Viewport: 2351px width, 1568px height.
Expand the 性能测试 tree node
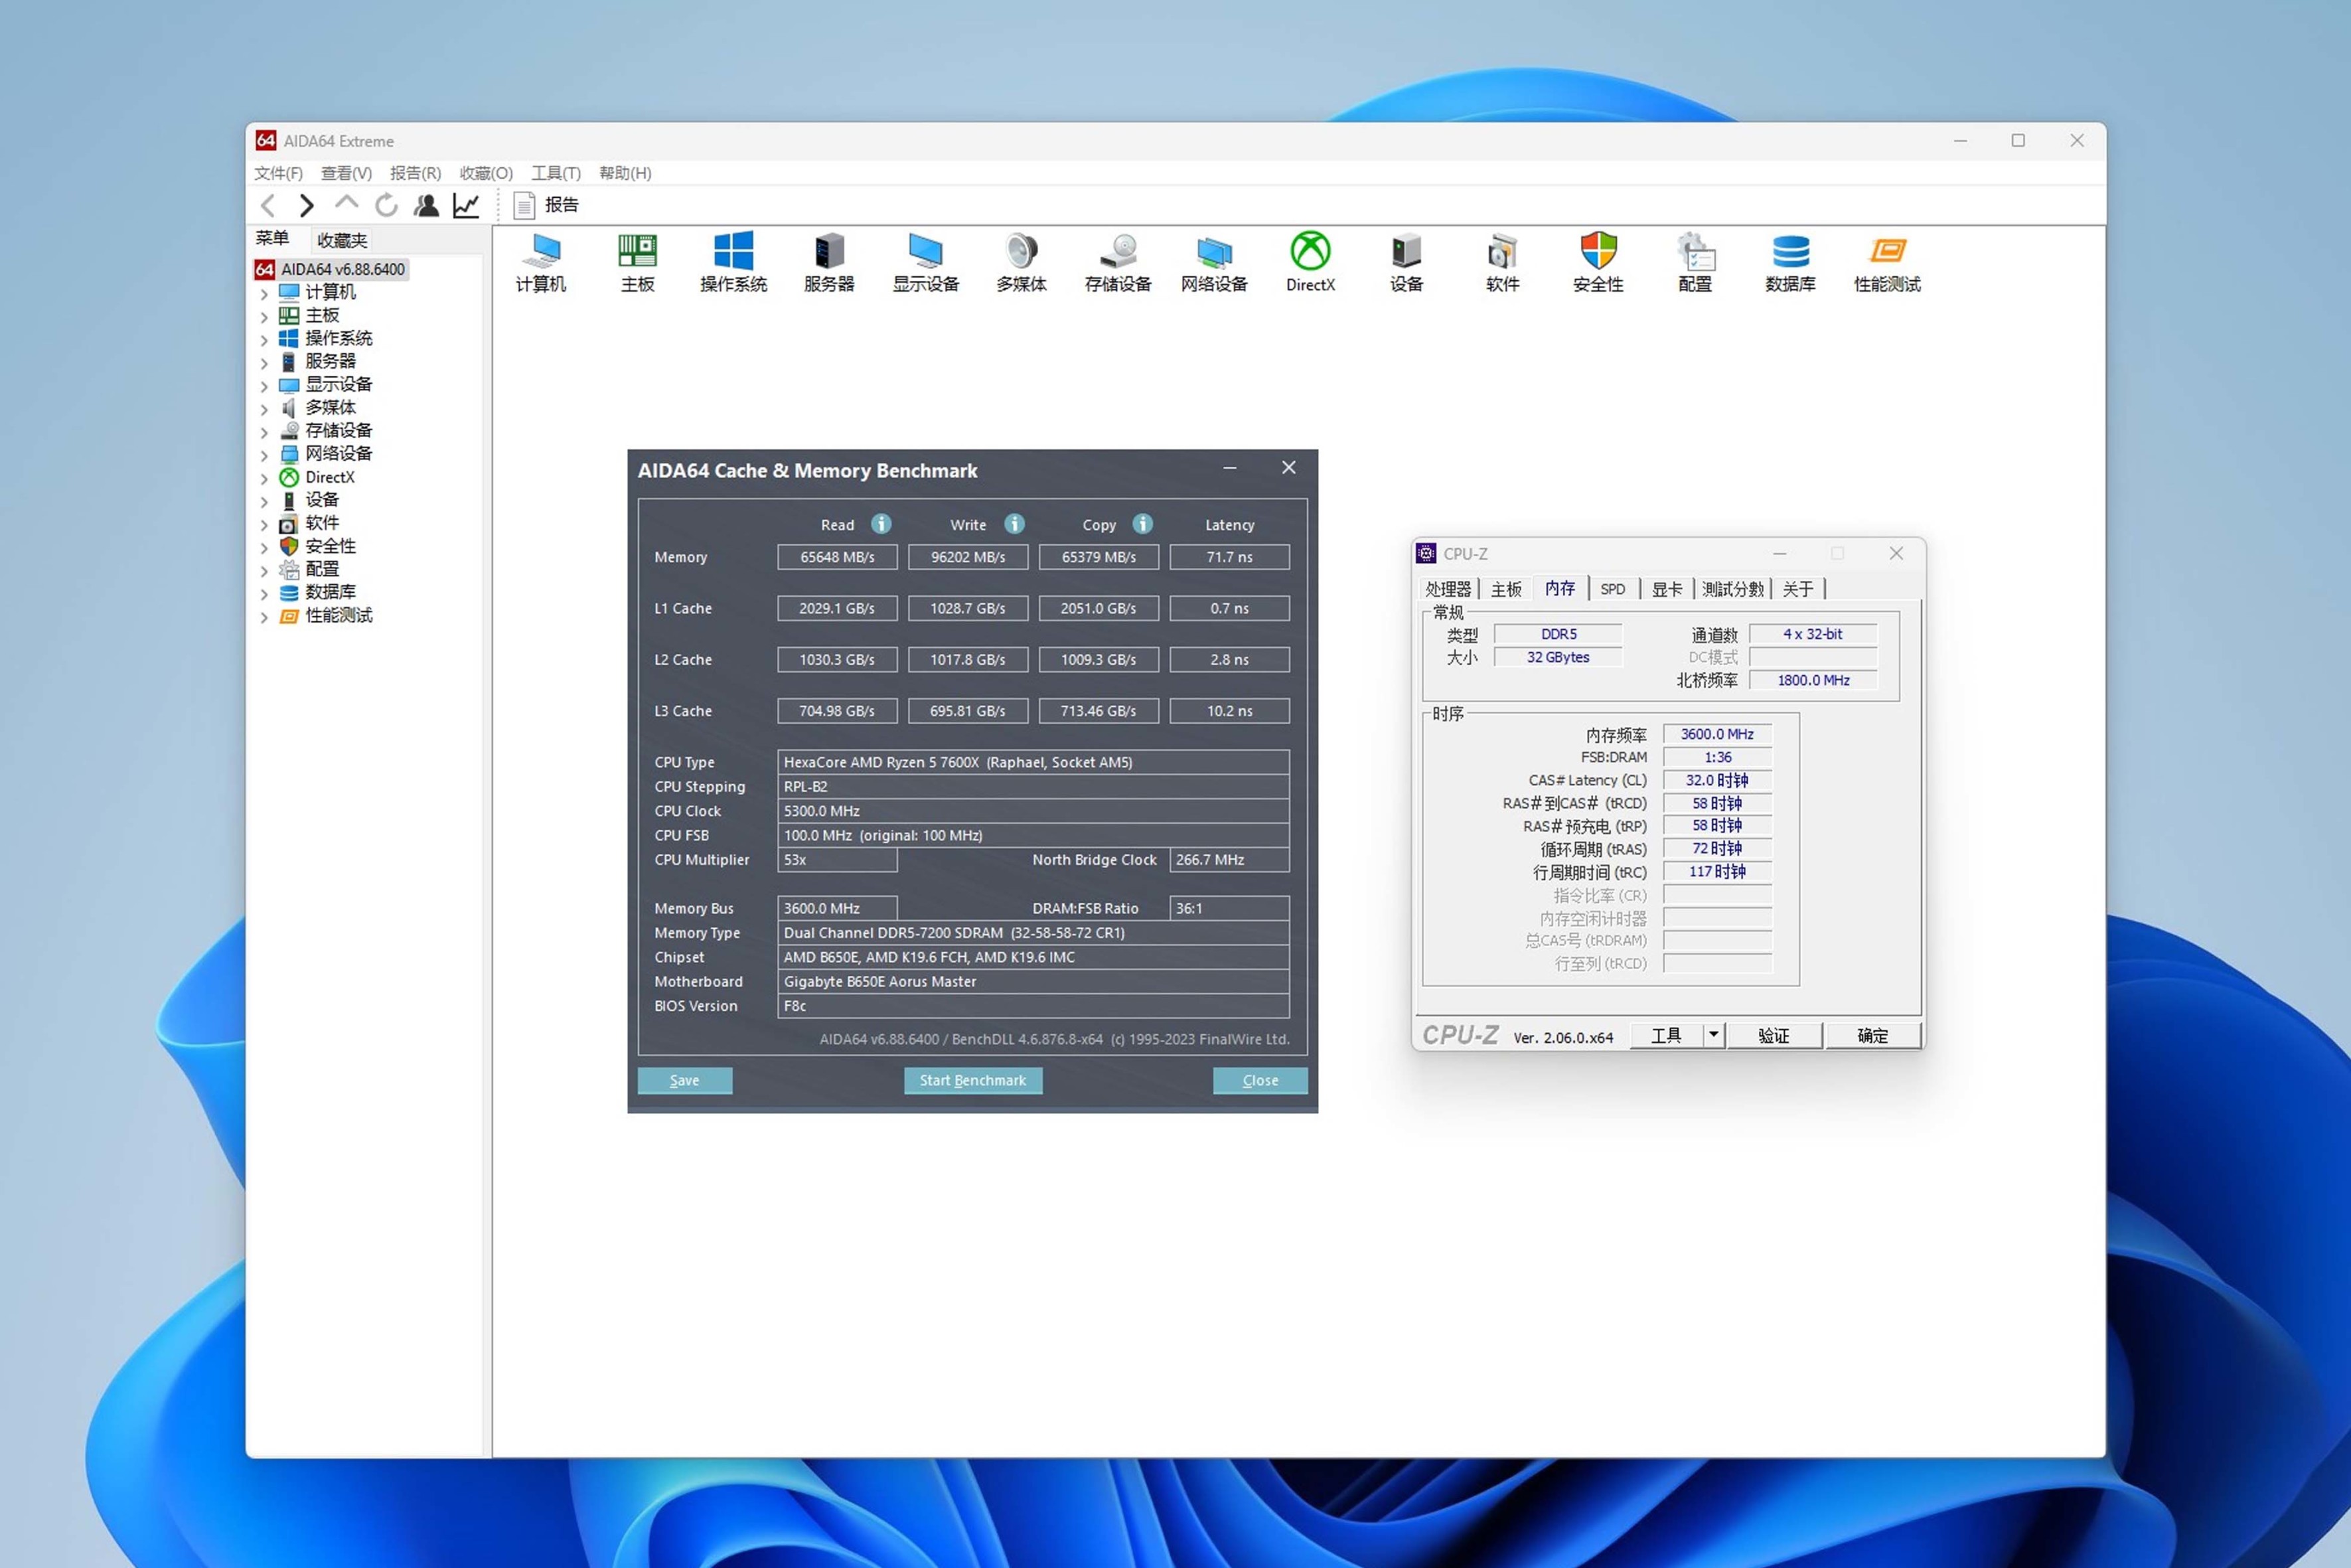264,617
